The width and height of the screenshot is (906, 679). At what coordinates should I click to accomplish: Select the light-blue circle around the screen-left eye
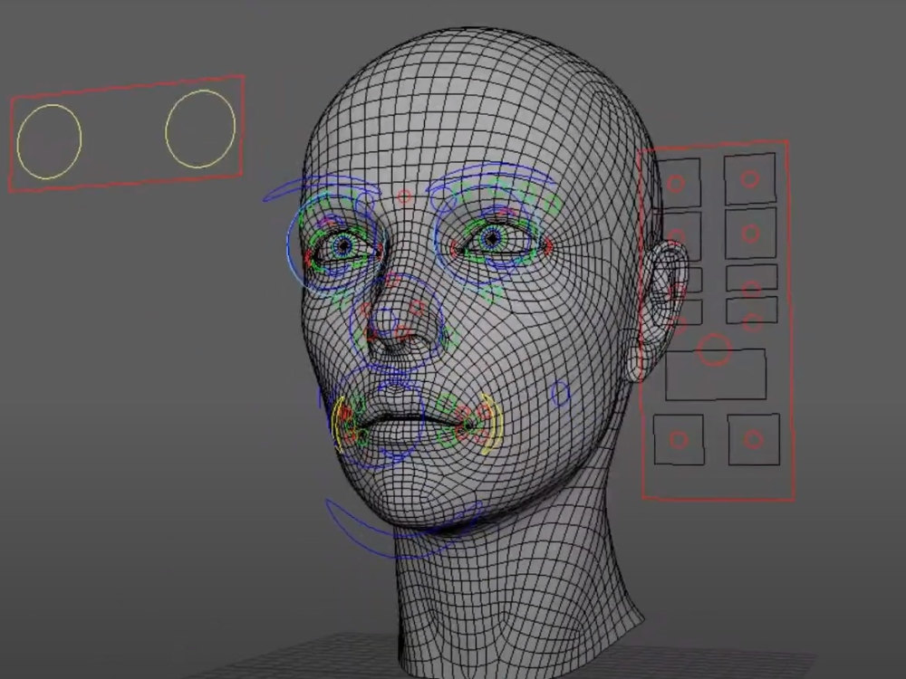click(336, 244)
